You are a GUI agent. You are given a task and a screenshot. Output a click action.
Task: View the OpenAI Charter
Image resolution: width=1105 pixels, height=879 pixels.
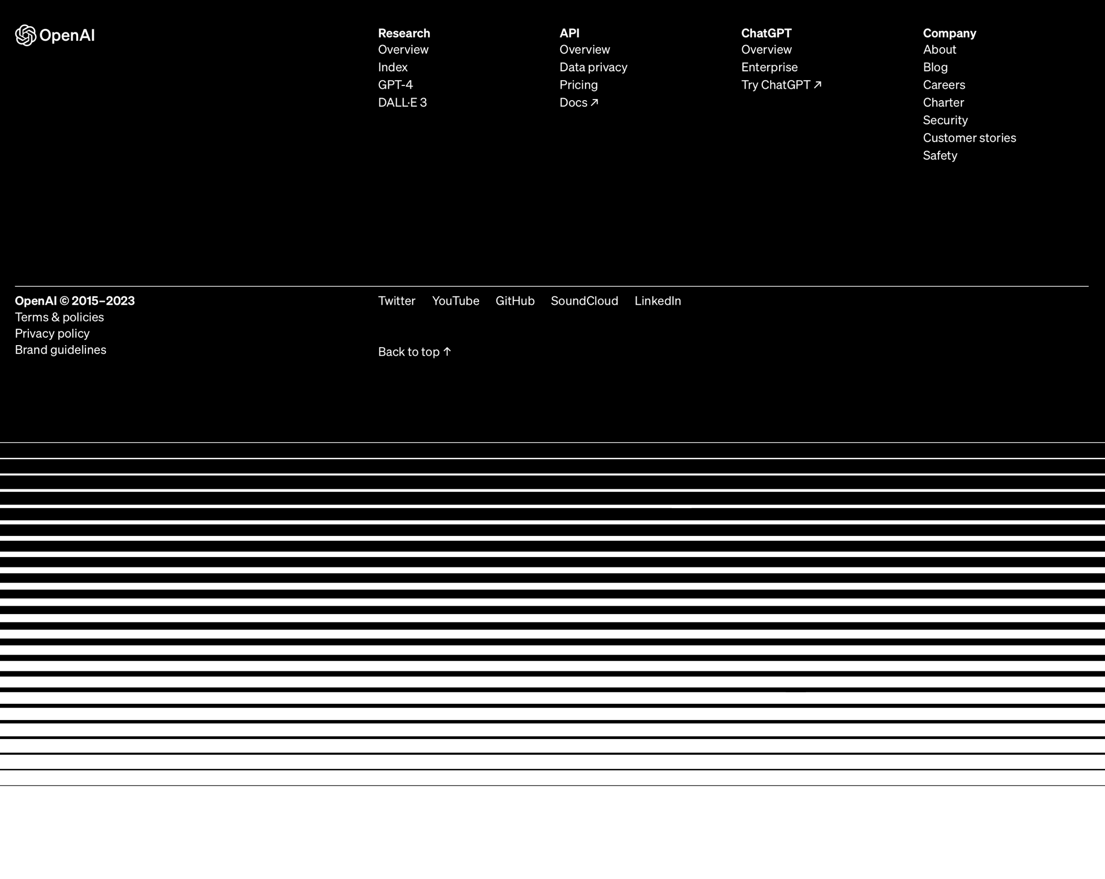(x=943, y=103)
